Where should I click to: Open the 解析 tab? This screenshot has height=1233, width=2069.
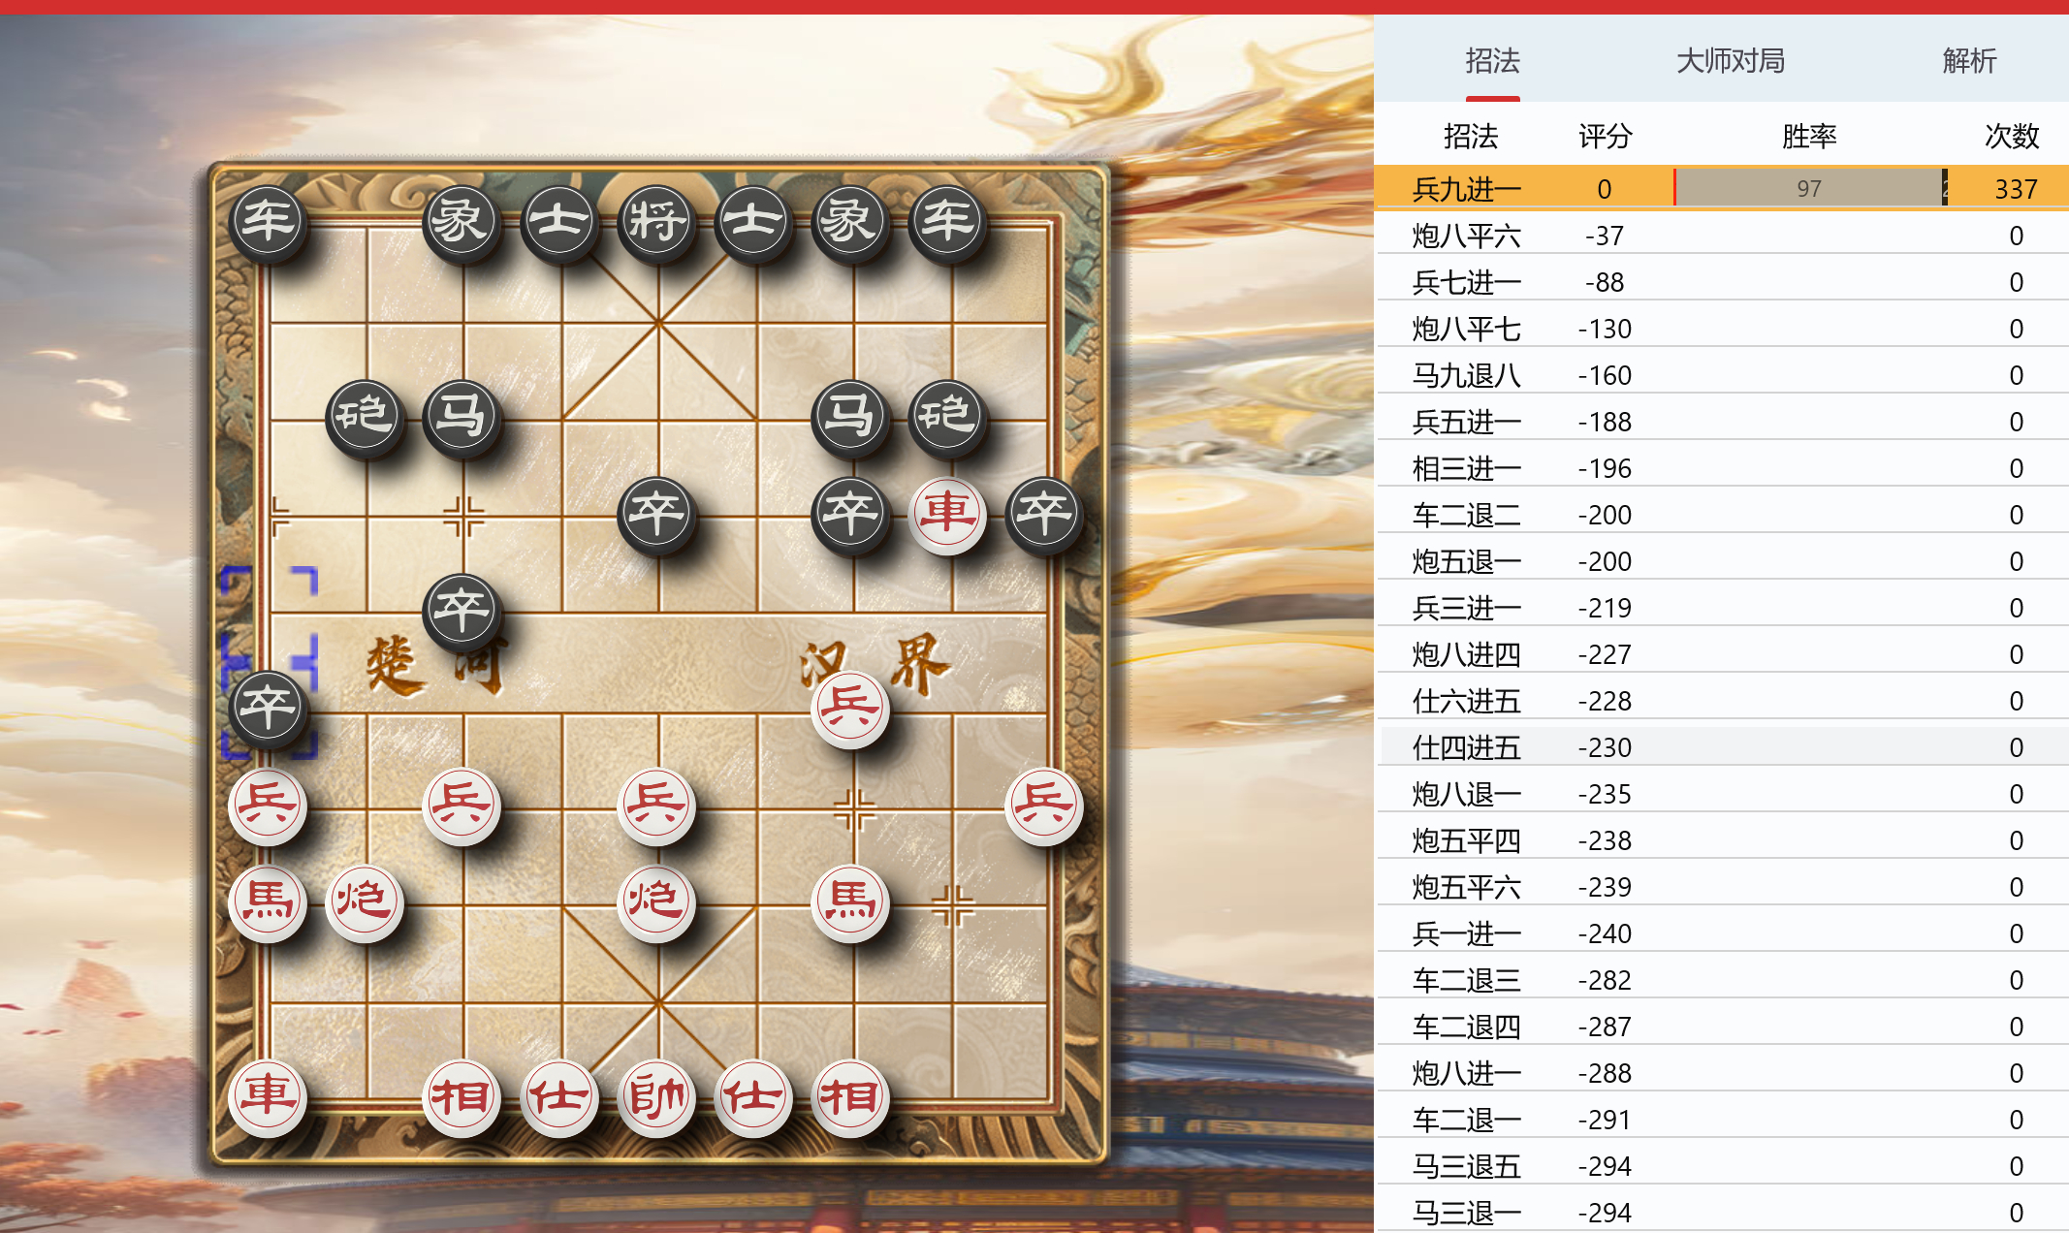(1969, 61)
